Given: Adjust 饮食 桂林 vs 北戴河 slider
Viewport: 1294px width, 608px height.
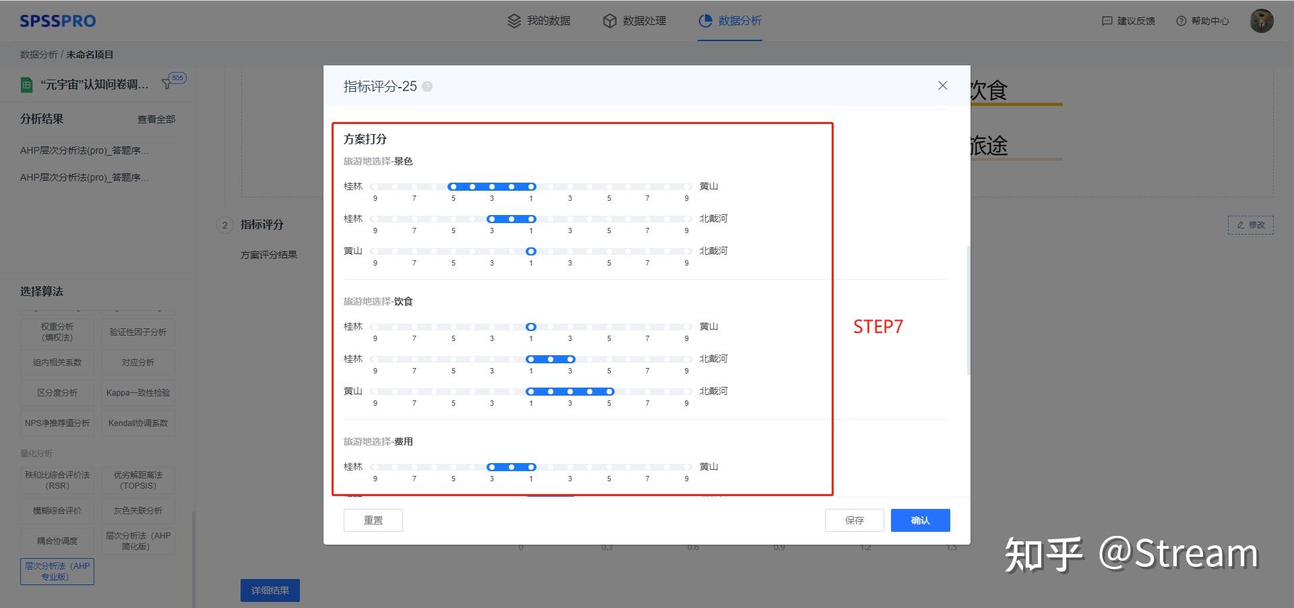Looking at the screenshot, I should click(531, 359).
